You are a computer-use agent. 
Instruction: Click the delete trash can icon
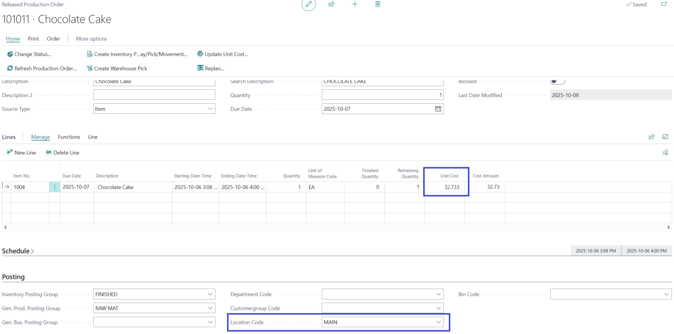pyautogui.click(x=378, y=4)
